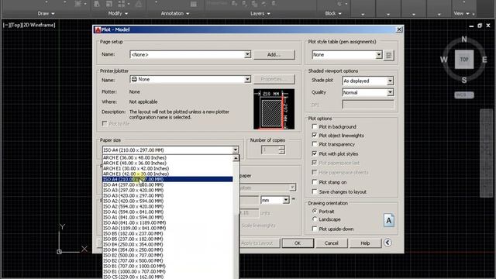Select ISO A3 (297.00 x 420.00 MM)
496x279 pixels.
[167, 190]
